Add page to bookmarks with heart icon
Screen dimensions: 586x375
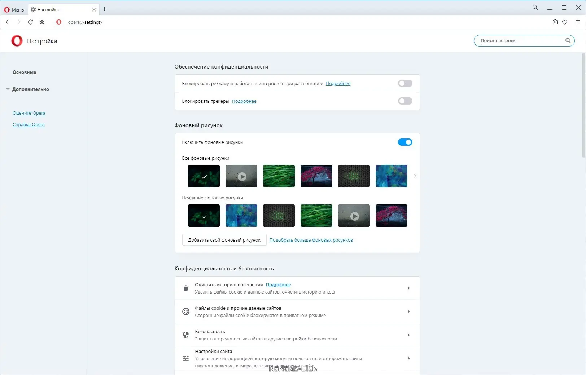click(x=565, y=22)
